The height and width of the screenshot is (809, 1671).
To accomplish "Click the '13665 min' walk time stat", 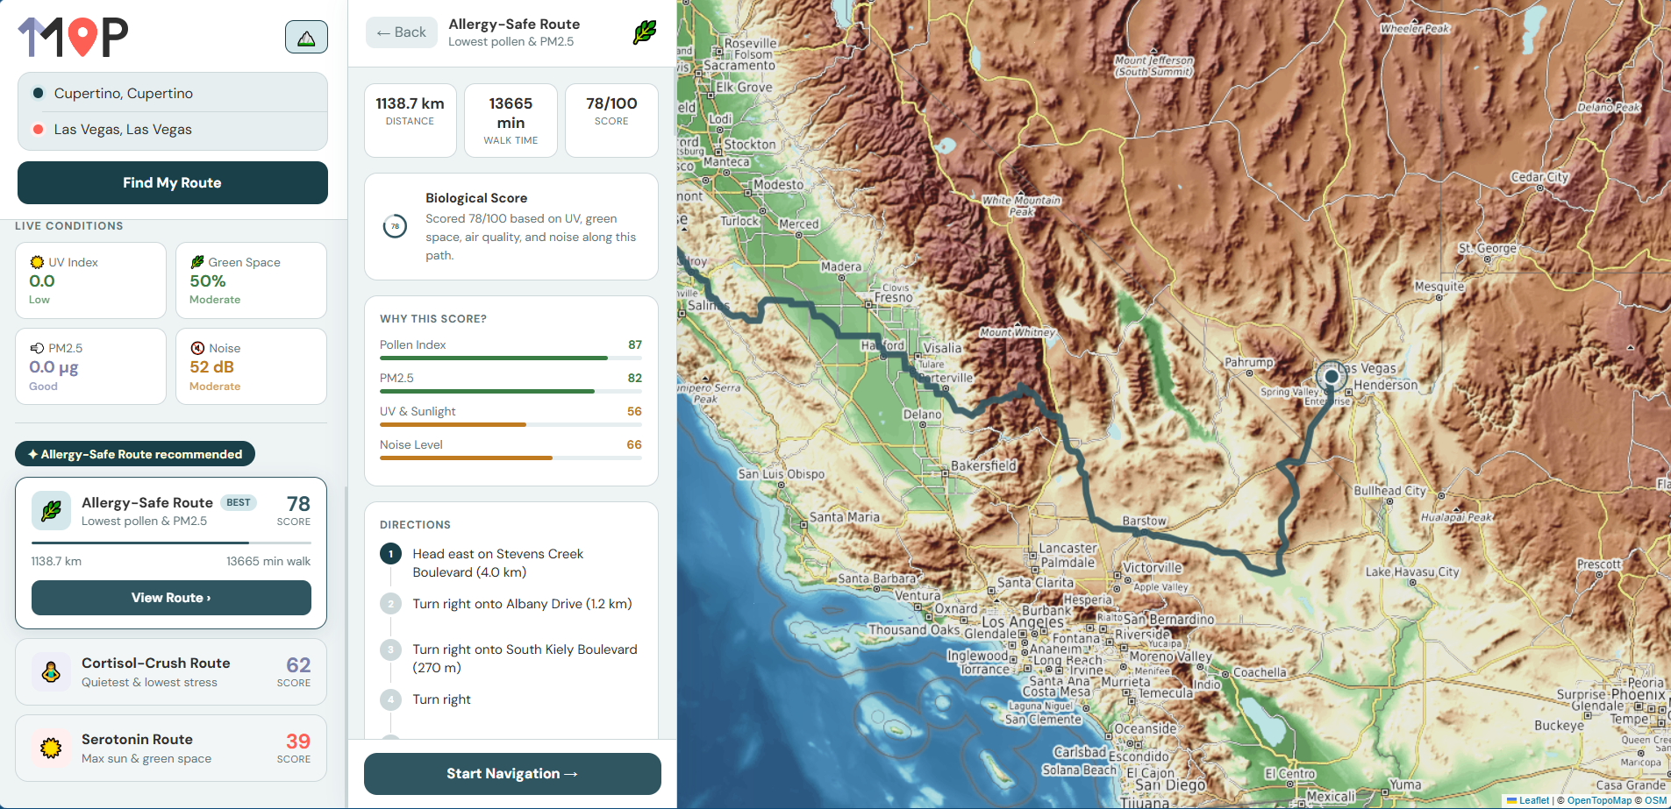I will (x=511, y=121).
